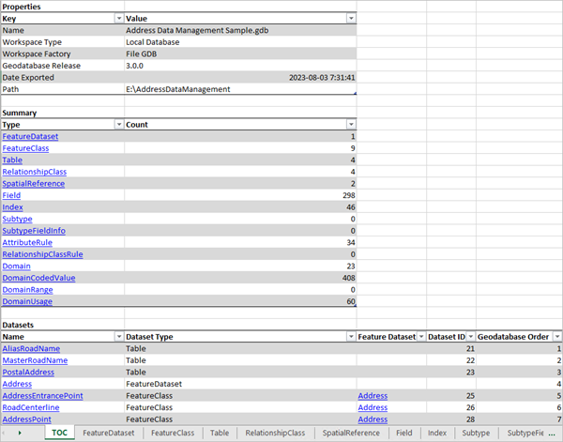Open the RelationshipClass sheet tab
563x442 pixels.
pyautogui.click(x=275, y=434)
